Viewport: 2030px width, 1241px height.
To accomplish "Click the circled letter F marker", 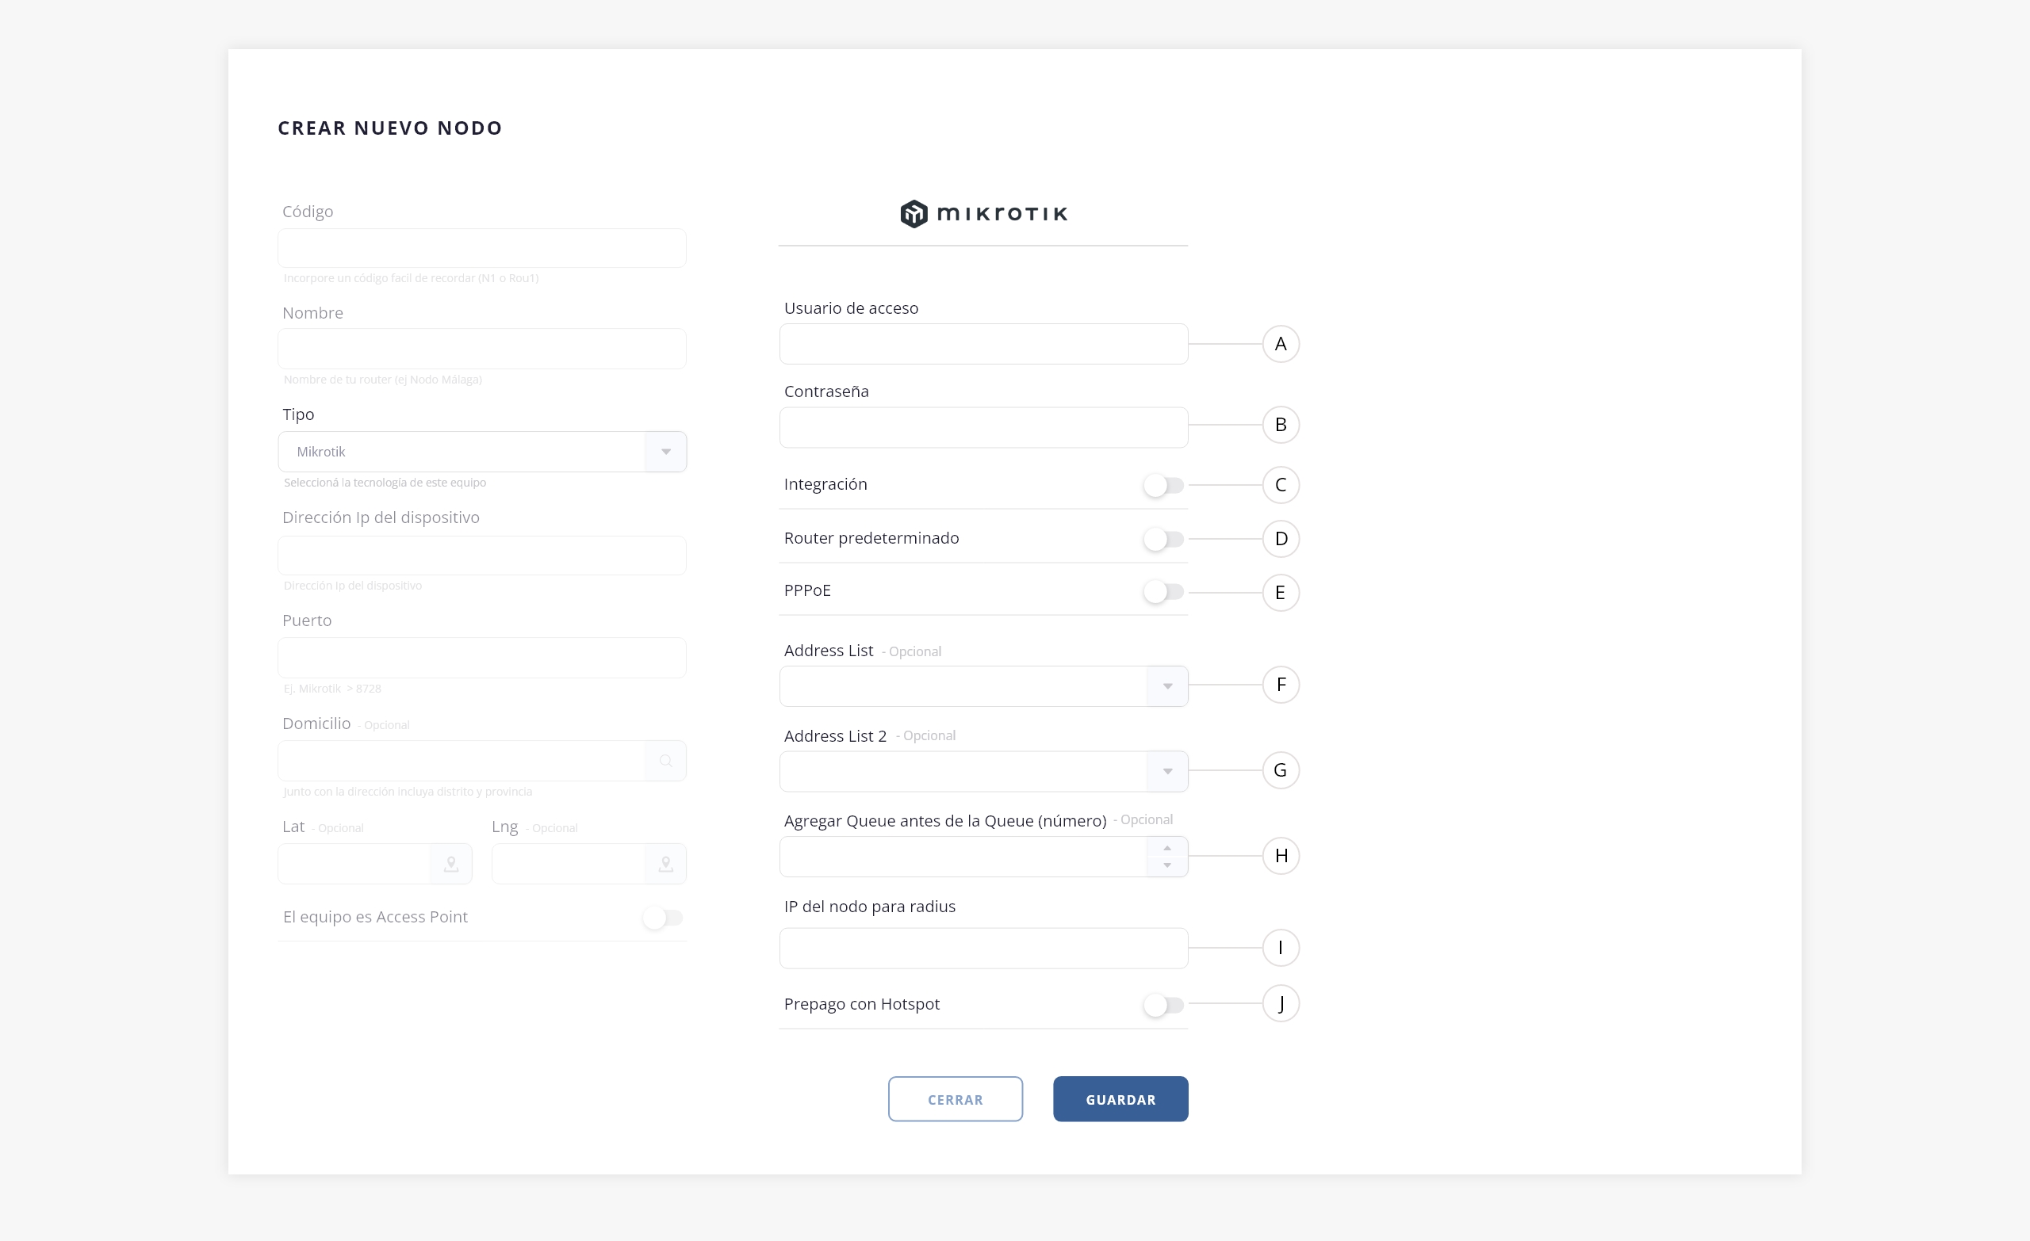I will (1281, 685).
